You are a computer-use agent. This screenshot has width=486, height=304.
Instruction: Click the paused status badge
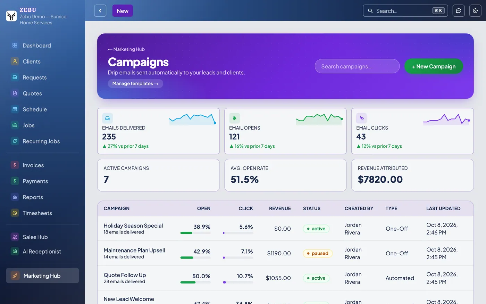coord(318,253)
